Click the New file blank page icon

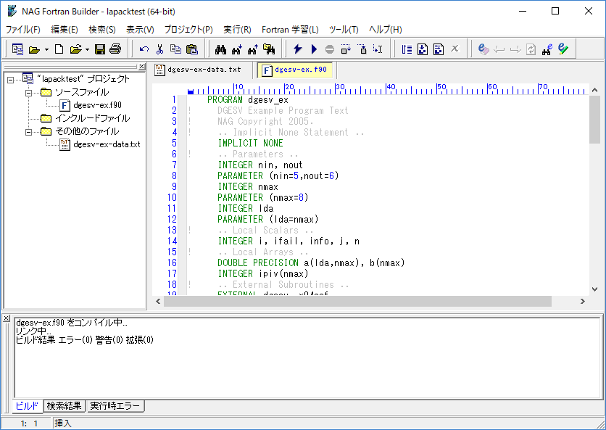coord(59,49)
